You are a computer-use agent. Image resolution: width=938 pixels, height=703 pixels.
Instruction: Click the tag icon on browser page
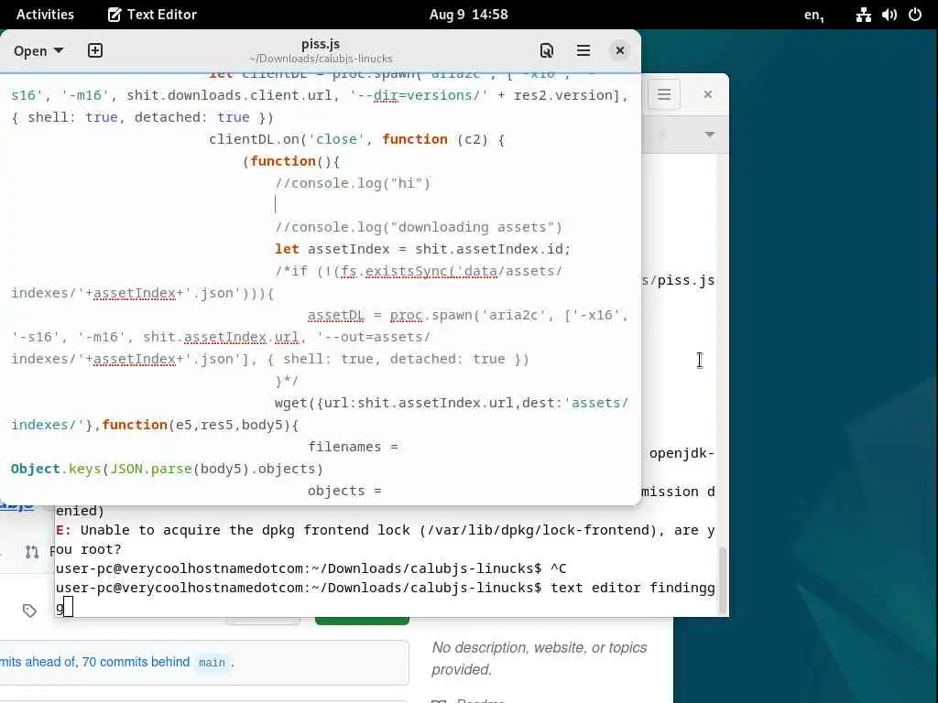[x=29, y=611]
